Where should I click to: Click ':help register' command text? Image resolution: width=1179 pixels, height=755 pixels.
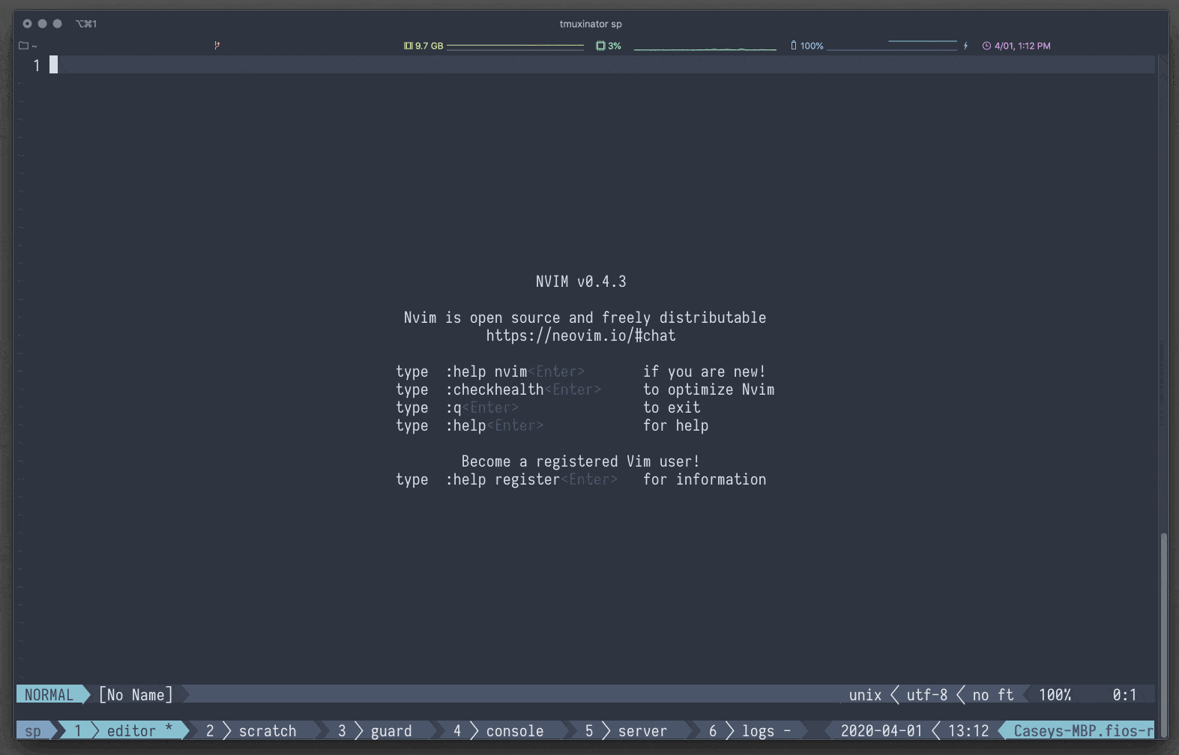coord(503,479)
